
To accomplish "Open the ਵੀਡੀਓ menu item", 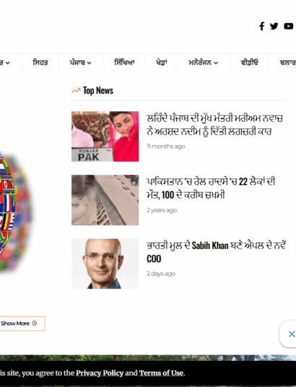I will click(x=249, y=63).
